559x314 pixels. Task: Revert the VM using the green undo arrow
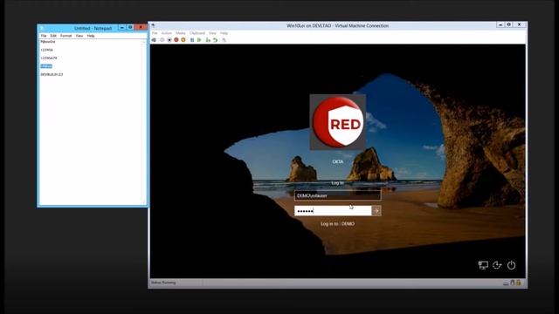tap(216, 40)
